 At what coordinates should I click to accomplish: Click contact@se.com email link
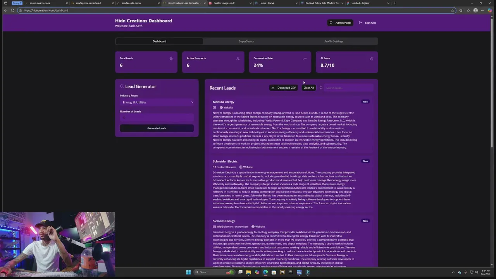(x=224, y=167)
